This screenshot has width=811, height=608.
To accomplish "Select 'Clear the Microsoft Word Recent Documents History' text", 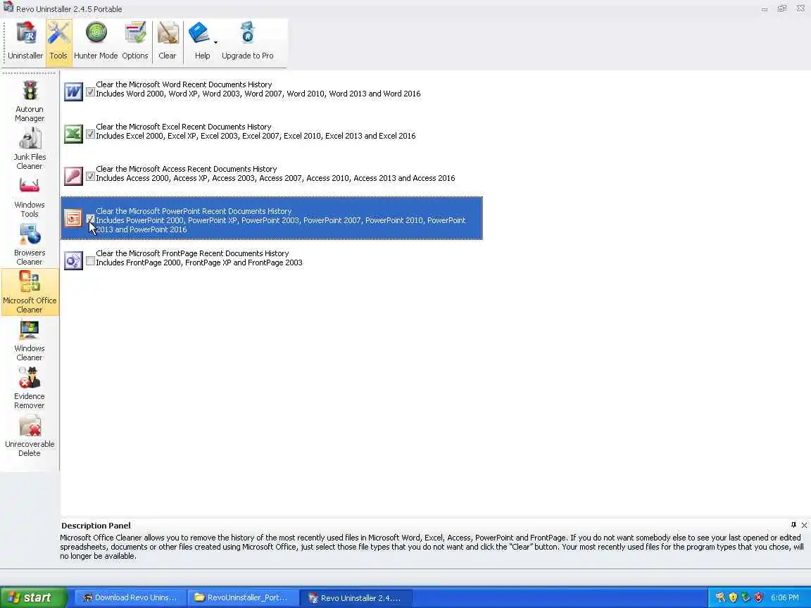I will tap(184, 84).
